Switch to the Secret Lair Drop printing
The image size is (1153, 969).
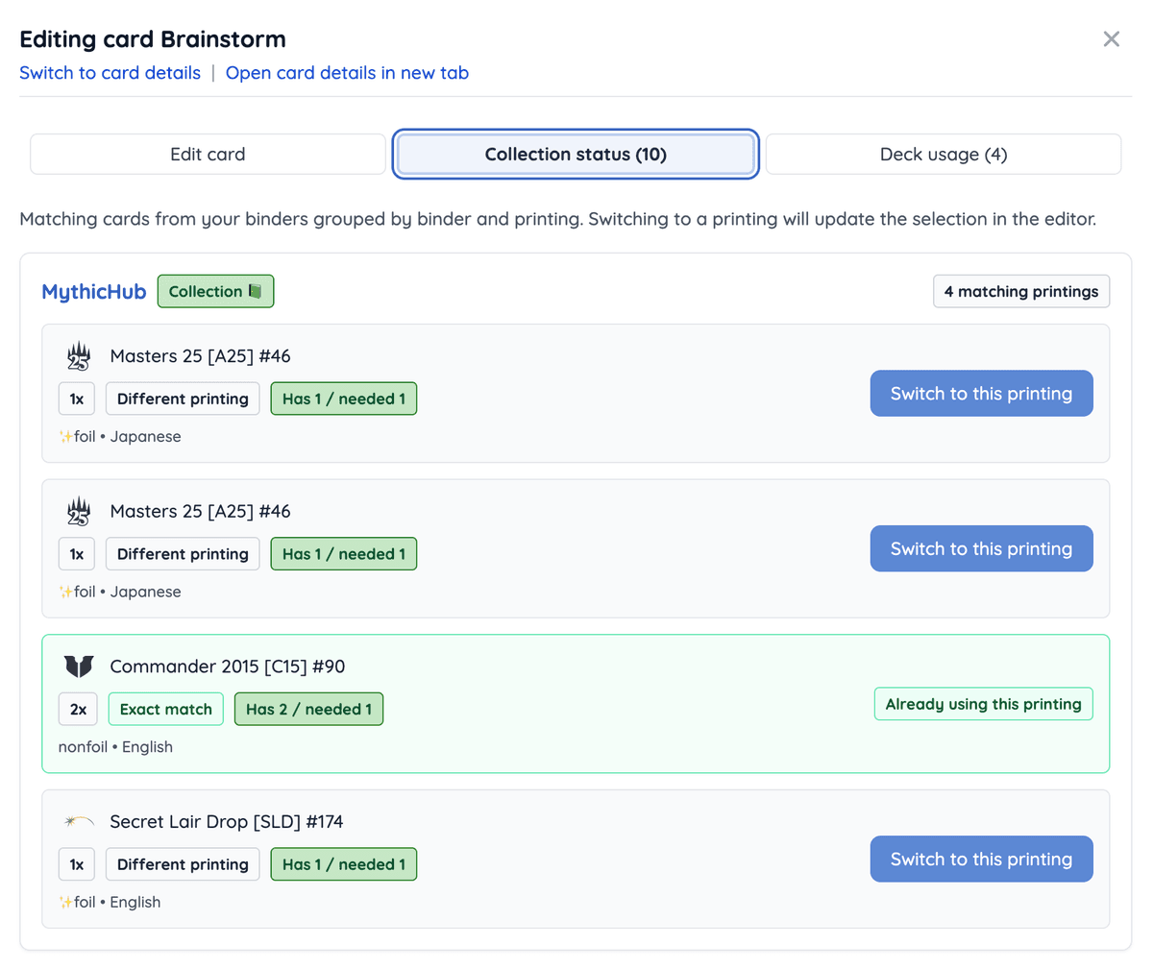point(981,860)
